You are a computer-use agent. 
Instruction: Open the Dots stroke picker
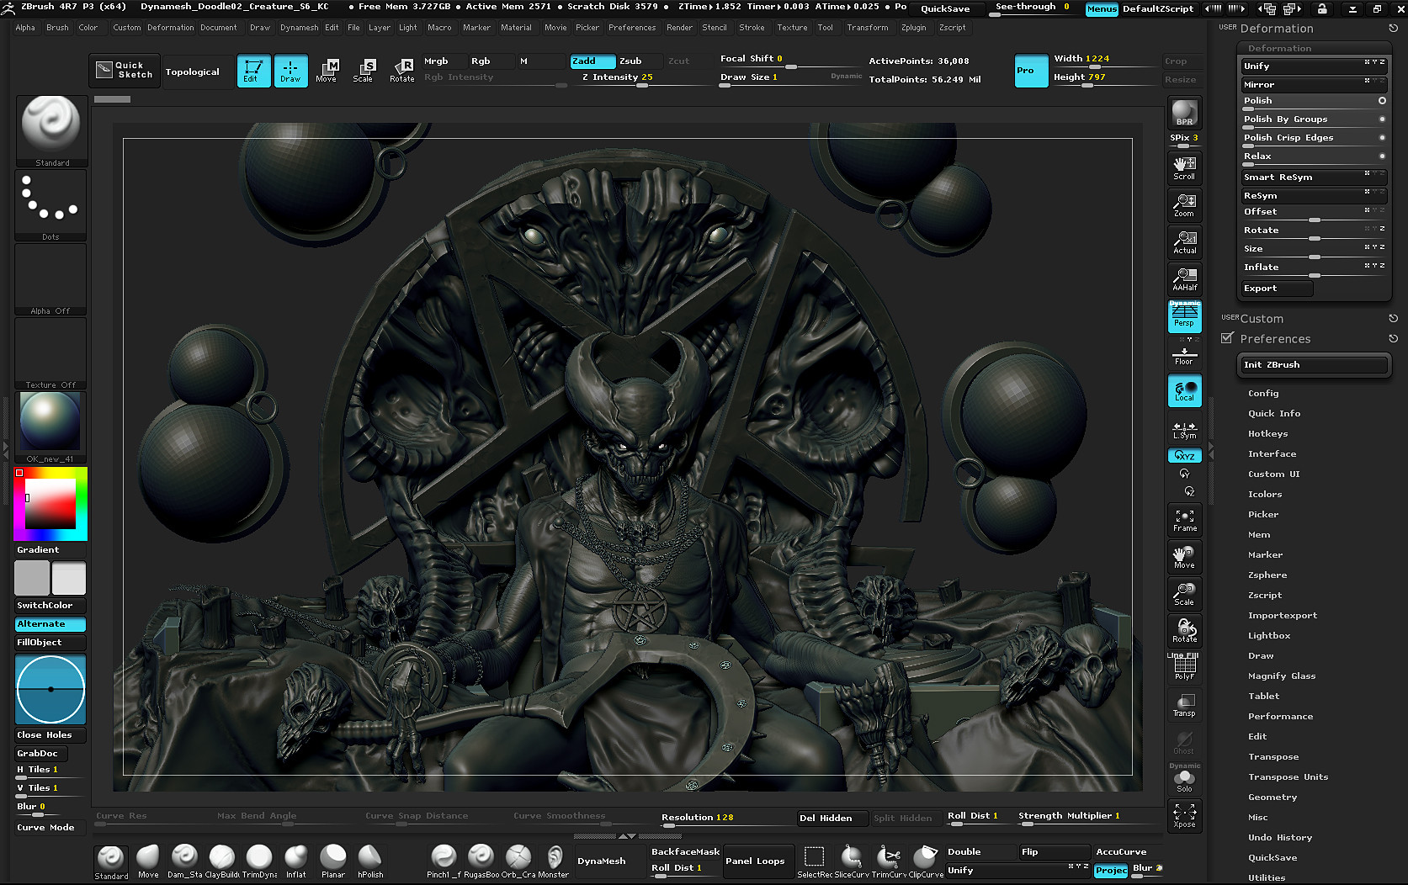50,205
